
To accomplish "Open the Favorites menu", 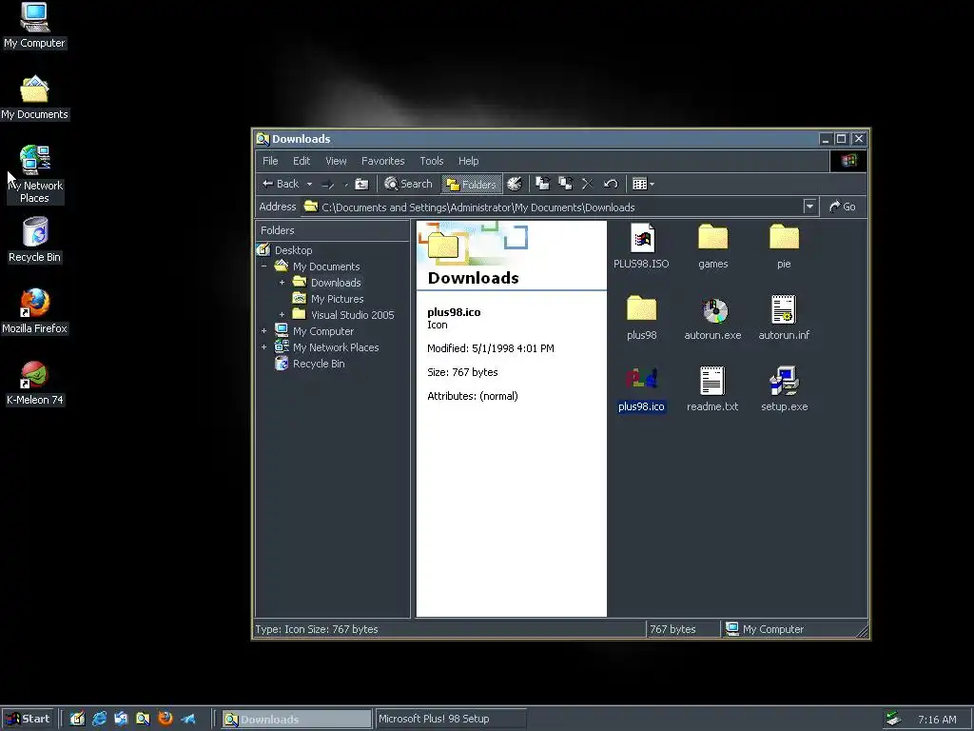I will coord(383,161).
